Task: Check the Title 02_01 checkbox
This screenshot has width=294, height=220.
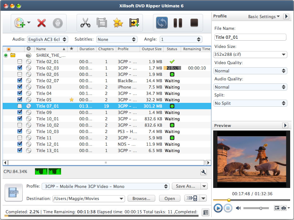Action: [19, 62]
